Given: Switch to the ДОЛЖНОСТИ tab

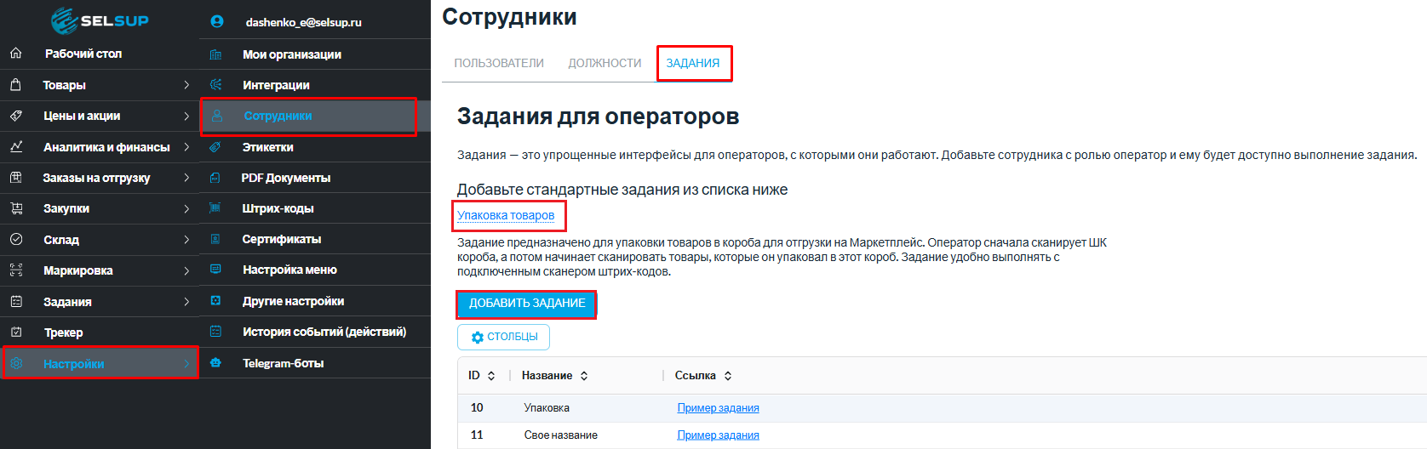Looking at the screenshot, I should 605,63.
